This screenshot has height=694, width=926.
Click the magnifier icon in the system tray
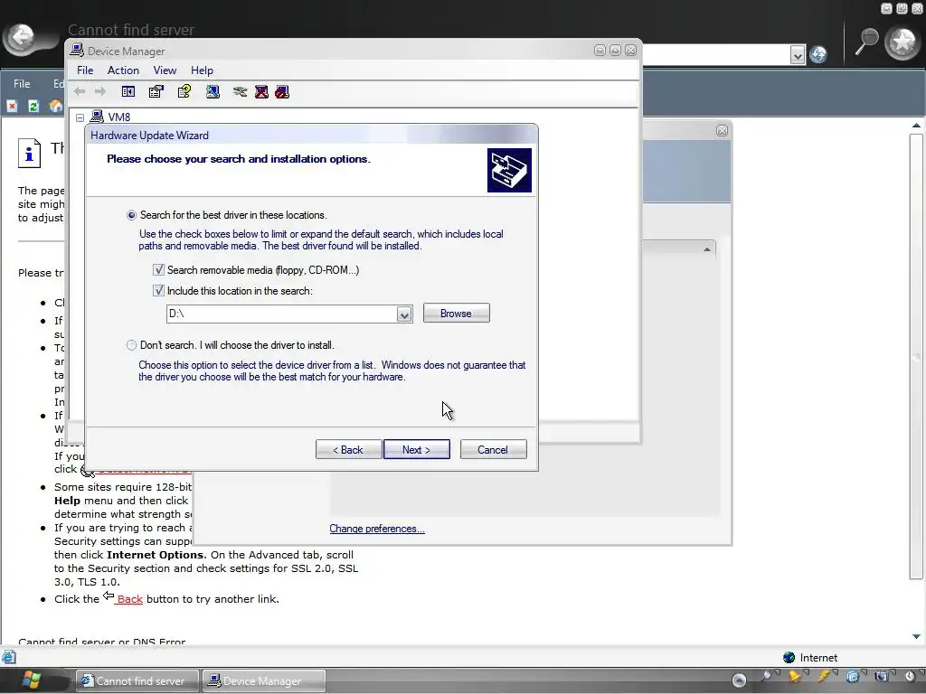(767, 676)
